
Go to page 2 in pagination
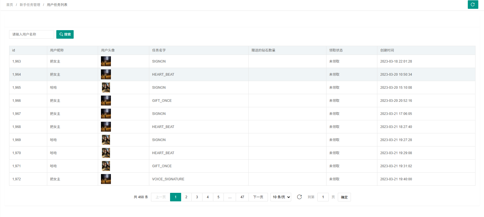(x=186, y=197)
